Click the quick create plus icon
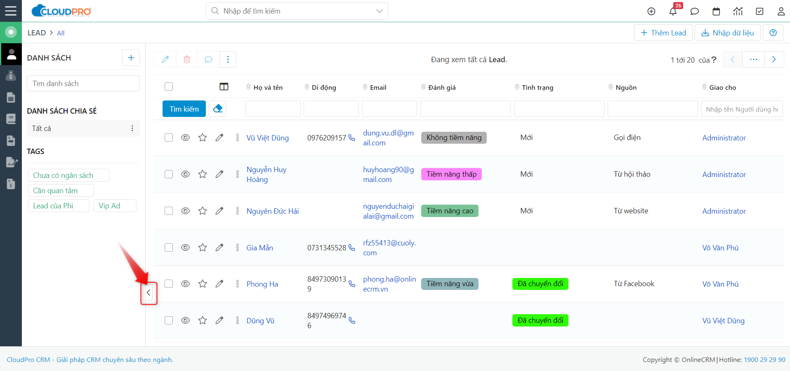This screenshot has width=790, height=371. (x=651, y=12)
